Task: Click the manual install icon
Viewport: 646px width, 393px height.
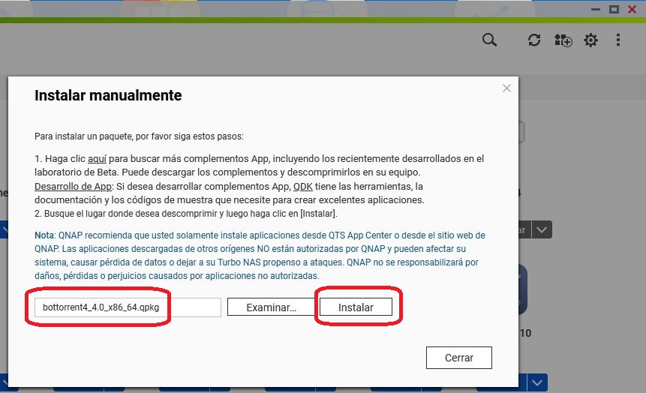Action: click(563, 40)
